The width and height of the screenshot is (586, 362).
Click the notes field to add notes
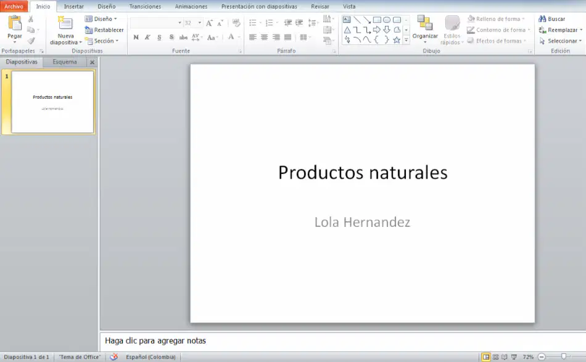tap(343, 340)
